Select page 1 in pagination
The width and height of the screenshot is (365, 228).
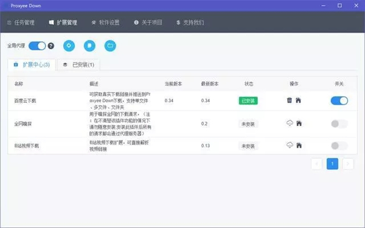pyautogui.click(x=332, y=164)
